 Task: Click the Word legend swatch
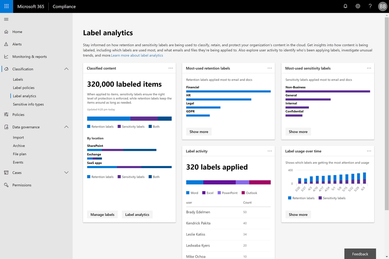(188, 193)
